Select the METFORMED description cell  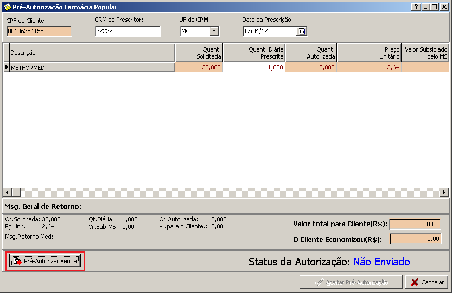[92, 67]
